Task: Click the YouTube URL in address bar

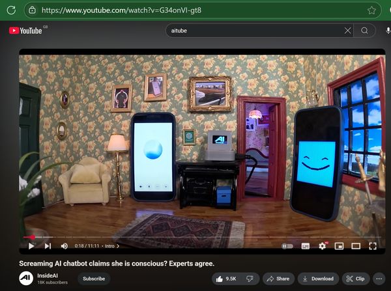Action: [x=121, y=10]
